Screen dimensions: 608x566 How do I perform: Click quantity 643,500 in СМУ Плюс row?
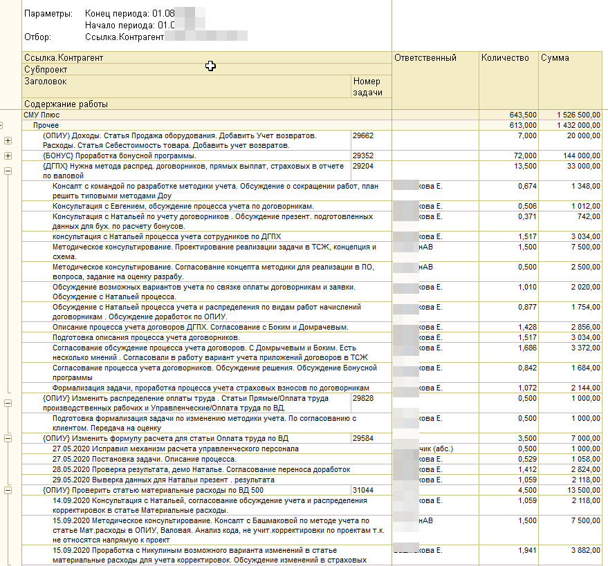coord(523,115)
